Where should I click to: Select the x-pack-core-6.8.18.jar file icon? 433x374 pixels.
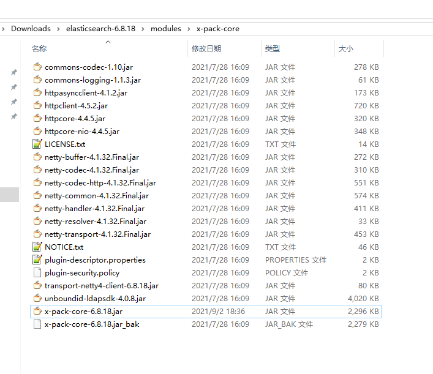tap(37, 311)
